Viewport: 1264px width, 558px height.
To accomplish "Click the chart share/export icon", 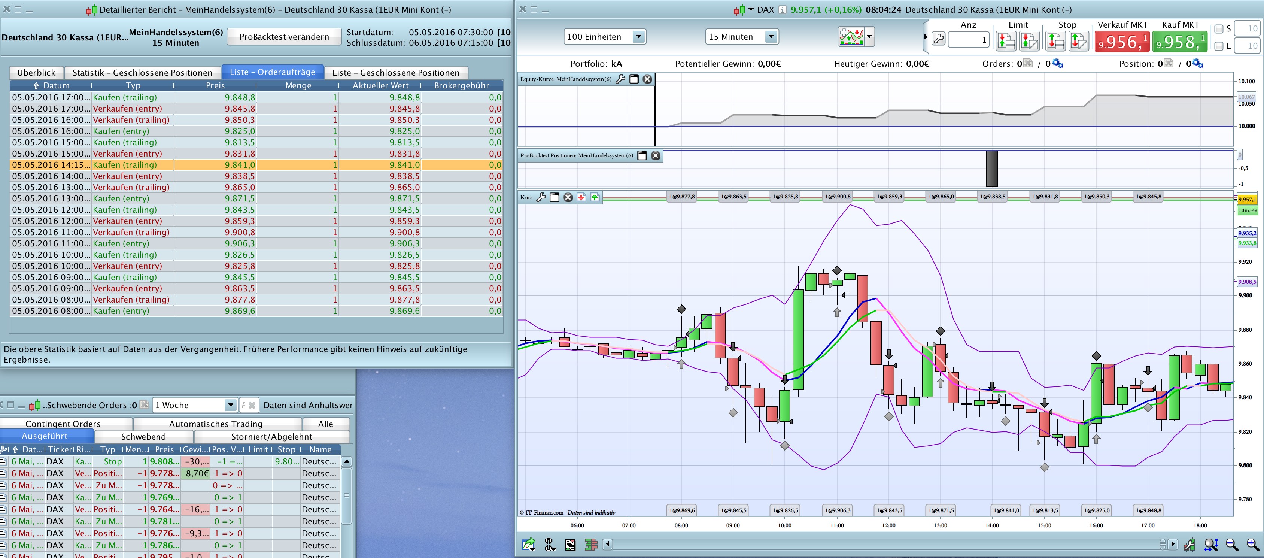I will [528, 544].
